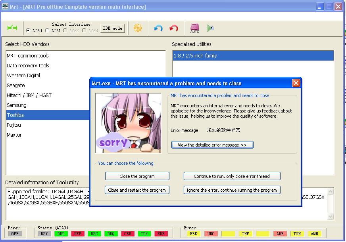The image size is (346, 242).
Task: Click the green DRQ status indicator
Action: click(x=111, y=234)
